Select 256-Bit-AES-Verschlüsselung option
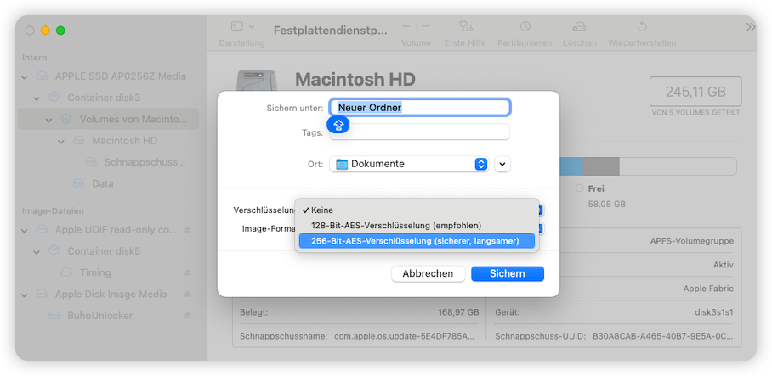This screenshot has height=376, width=772. tap(417, 241)
